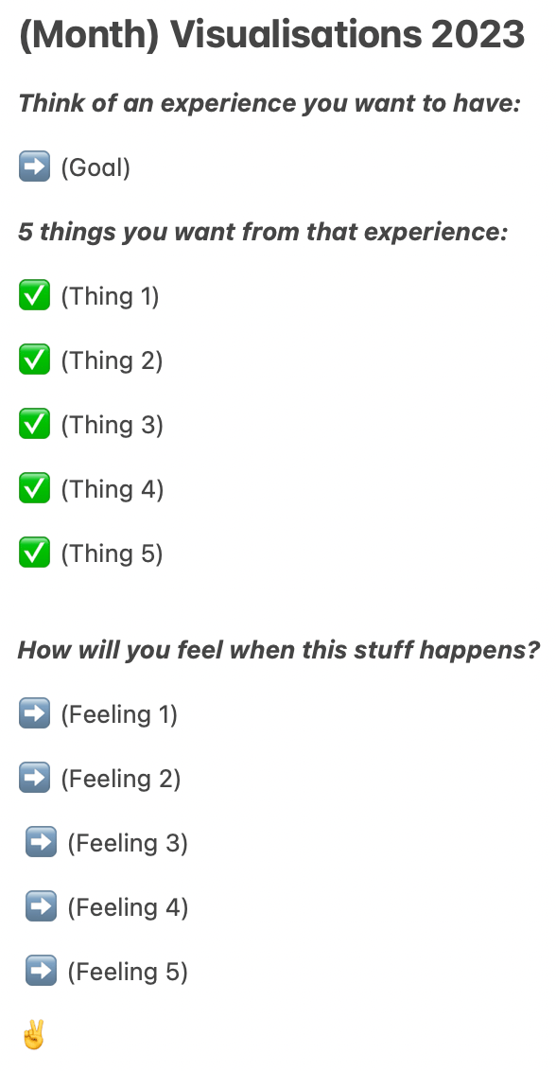Viewport: 556px width, 1071px height.
Task: Click the arrow emoji beside (Goal)
Action: 34,166
